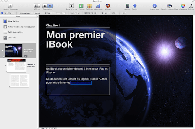Click the hyperlink in the text box
195x129 pixels.
[81, 83]
